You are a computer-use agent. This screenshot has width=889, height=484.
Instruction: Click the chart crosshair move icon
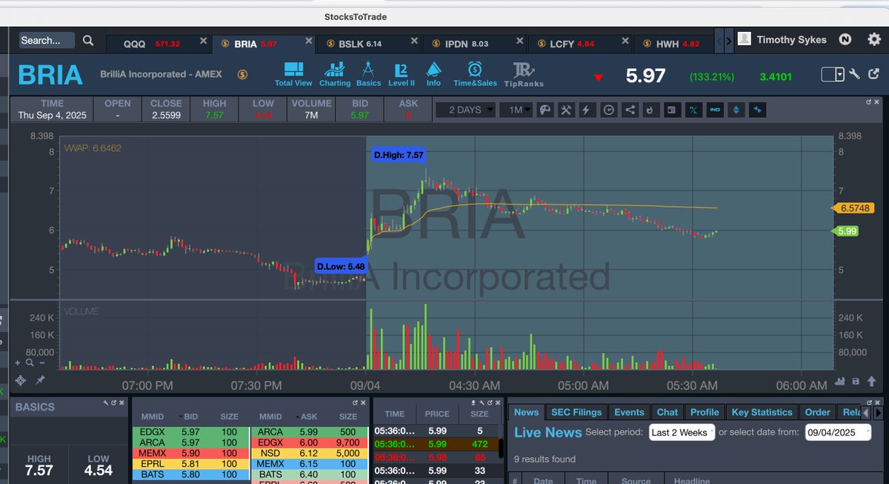tap(20, 380)
